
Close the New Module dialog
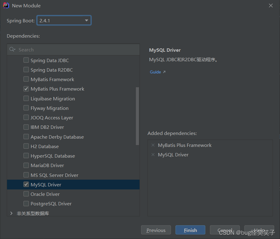[x=271, y=6]
